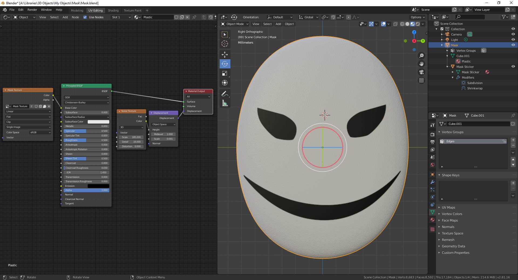Hide the Light object in the outliner

pos(513,40)
